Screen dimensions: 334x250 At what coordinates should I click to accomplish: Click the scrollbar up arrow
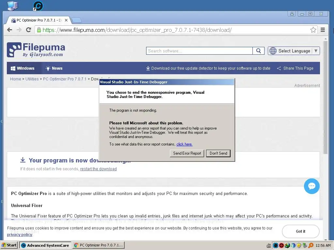[x=325, y=39]
